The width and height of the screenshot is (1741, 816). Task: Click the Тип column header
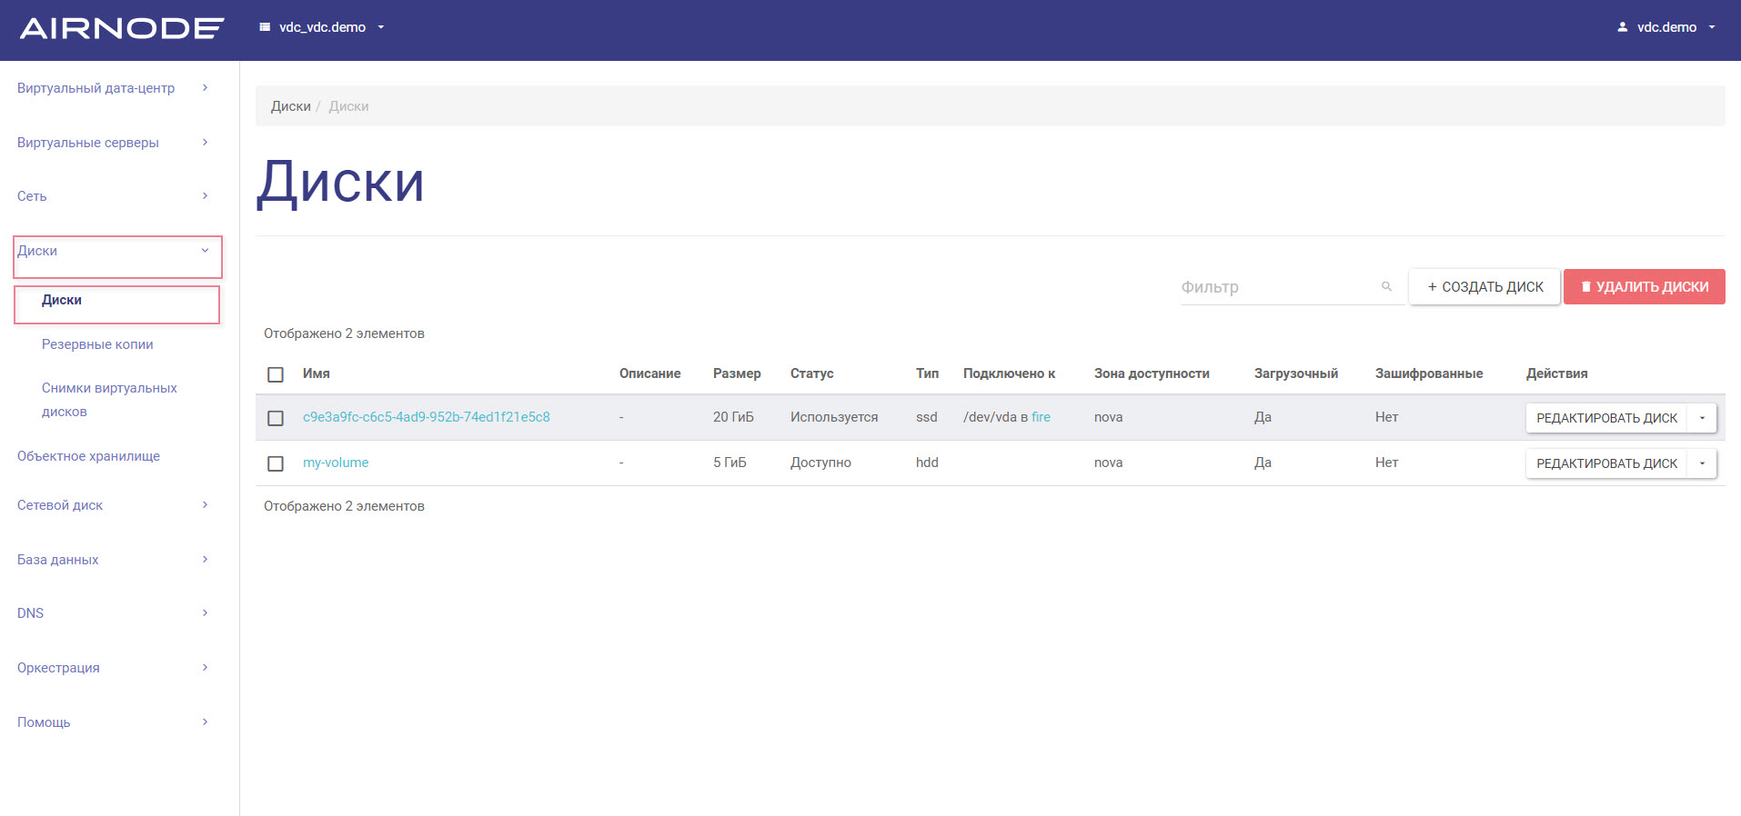(927, 373)
